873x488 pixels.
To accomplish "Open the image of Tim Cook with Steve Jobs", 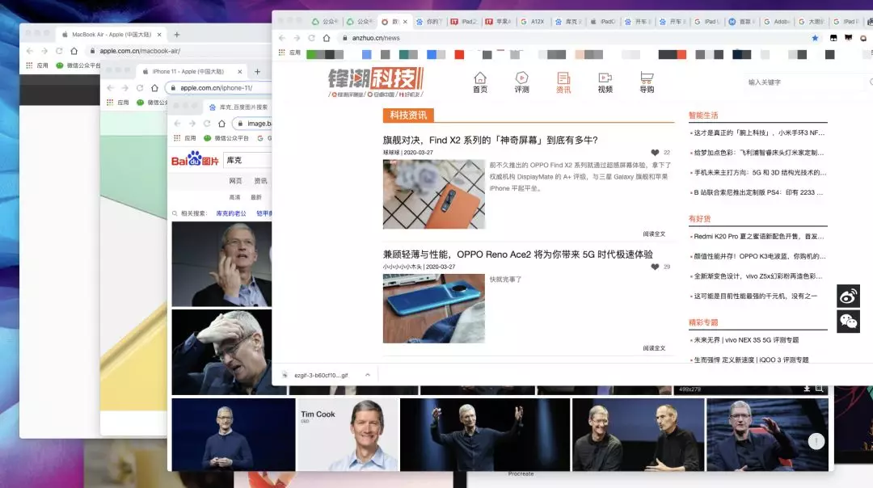I will click(x=638, y=435).
